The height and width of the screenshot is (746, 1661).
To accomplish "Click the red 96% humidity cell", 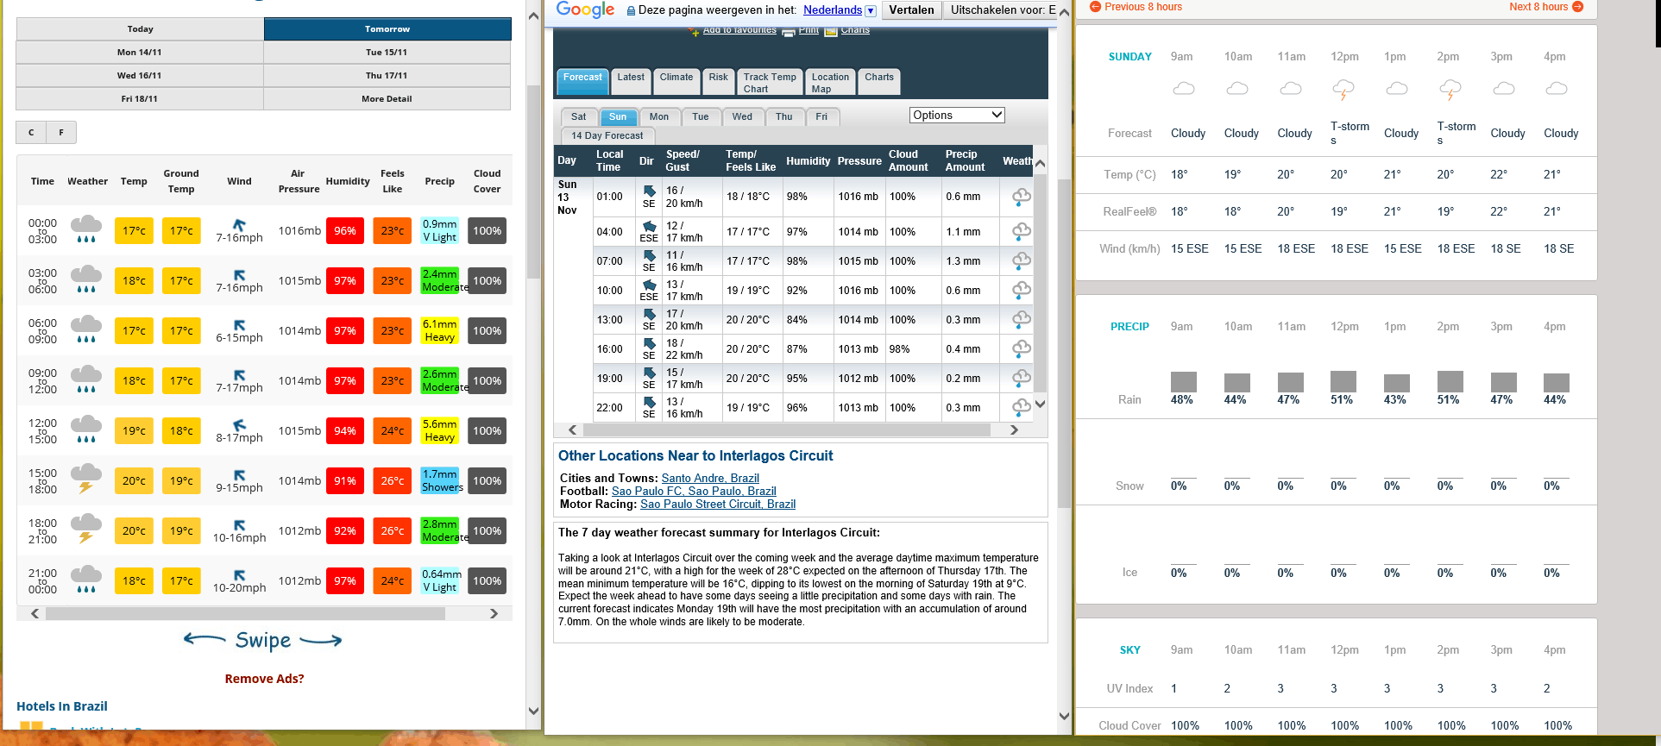I will [x=344, y=231].
